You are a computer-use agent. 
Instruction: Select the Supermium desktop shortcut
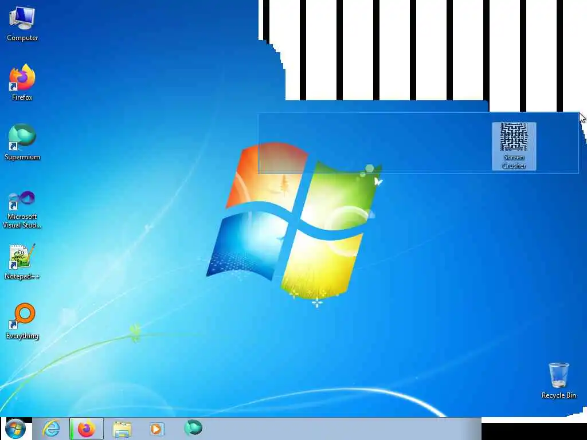[22, 142]
